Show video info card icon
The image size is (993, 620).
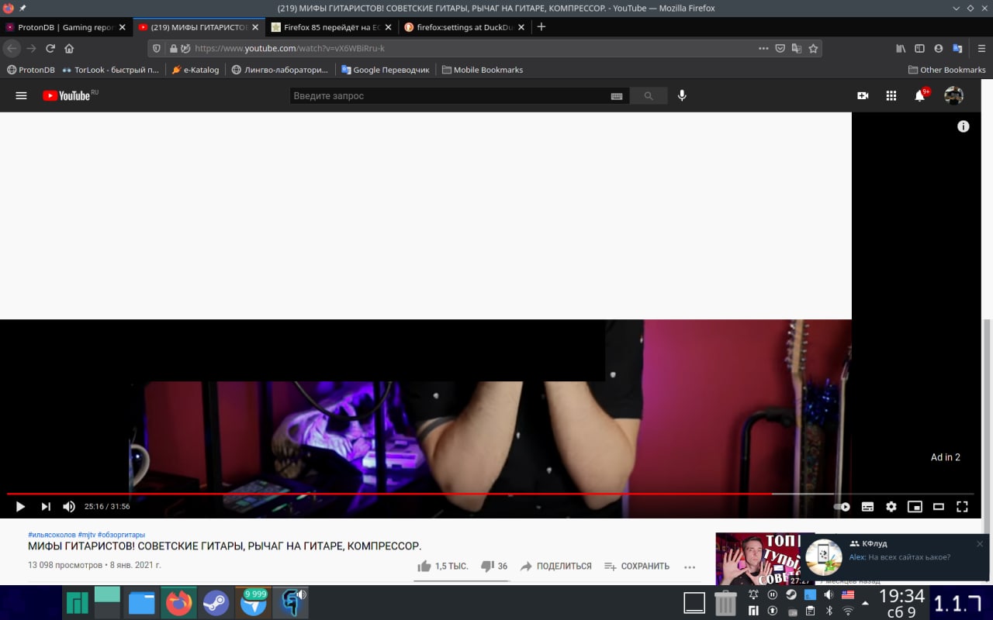[964, 126]
